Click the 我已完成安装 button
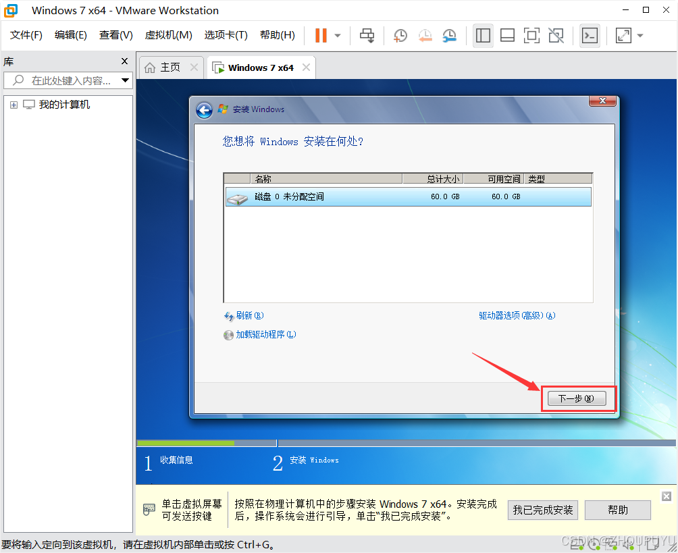 click(543, 510)
